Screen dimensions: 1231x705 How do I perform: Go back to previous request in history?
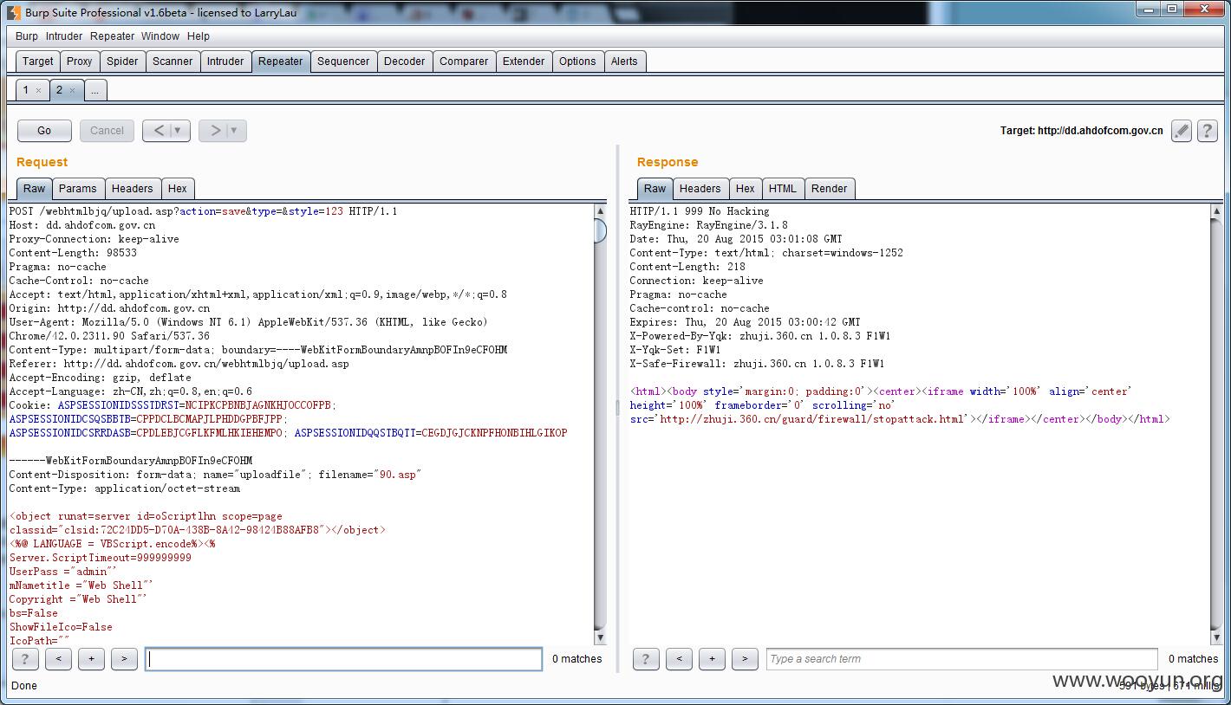pyautogui.click(x=158, y=131)
